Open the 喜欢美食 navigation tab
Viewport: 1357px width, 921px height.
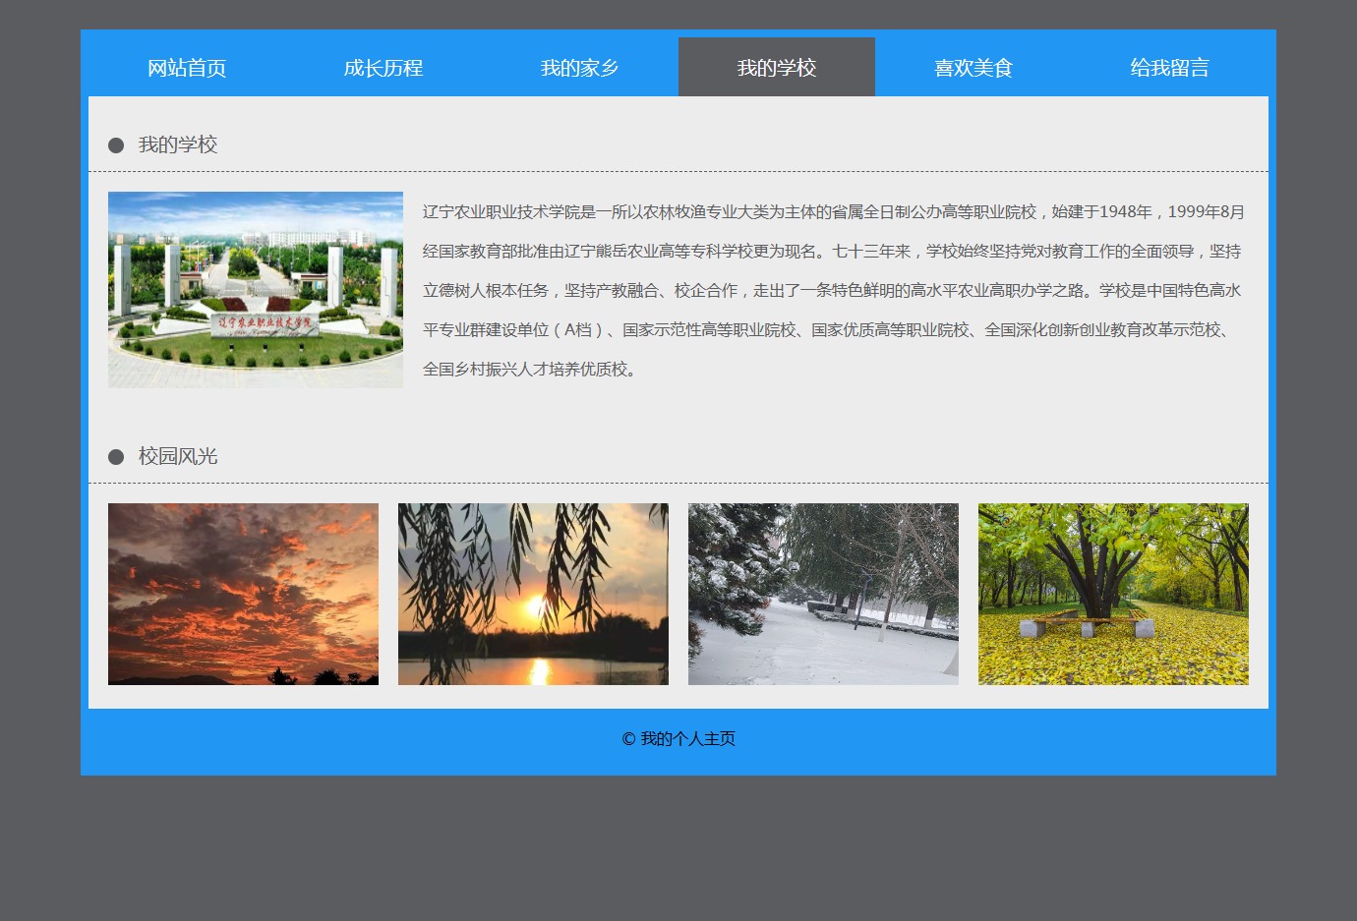(973, 68)
